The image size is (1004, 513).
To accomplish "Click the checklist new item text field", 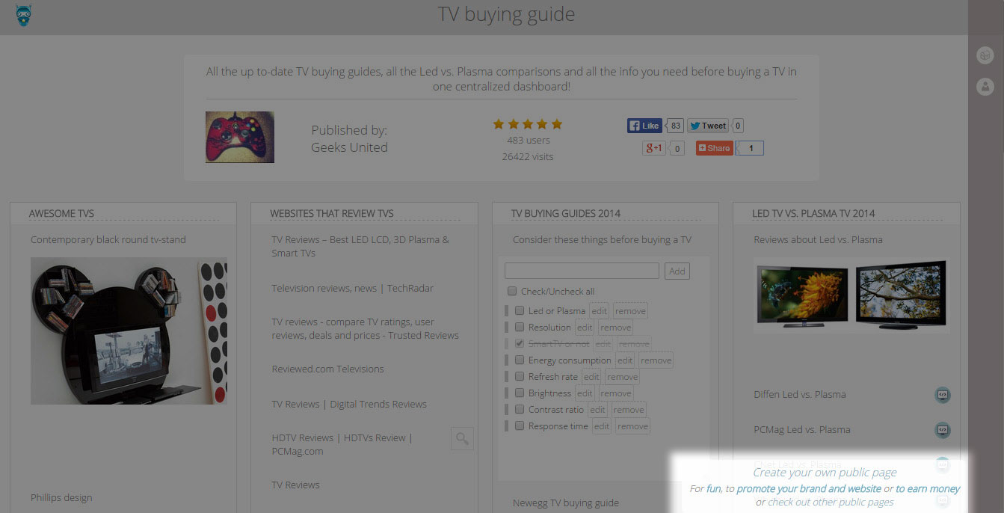I will coord(582,271).
